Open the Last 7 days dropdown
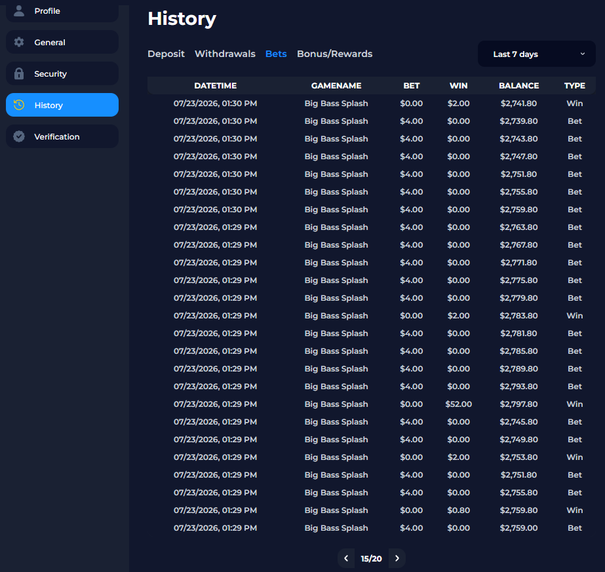The height and width of the screenshot is (572, 605). 536,54
